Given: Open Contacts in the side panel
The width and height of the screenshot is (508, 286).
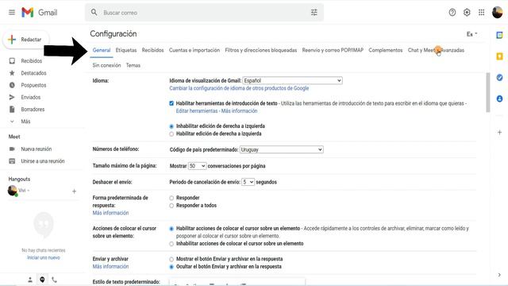Looking at the screenshot, I should [499, 99].
